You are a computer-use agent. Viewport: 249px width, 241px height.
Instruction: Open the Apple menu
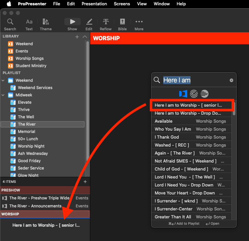click(x=9, y=4)
